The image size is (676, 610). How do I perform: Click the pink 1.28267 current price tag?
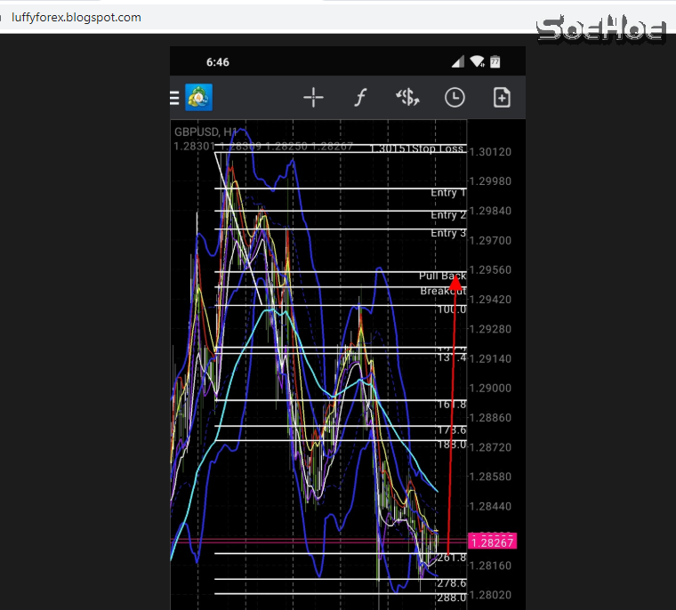pyautogui.click(x=491, y=542)
